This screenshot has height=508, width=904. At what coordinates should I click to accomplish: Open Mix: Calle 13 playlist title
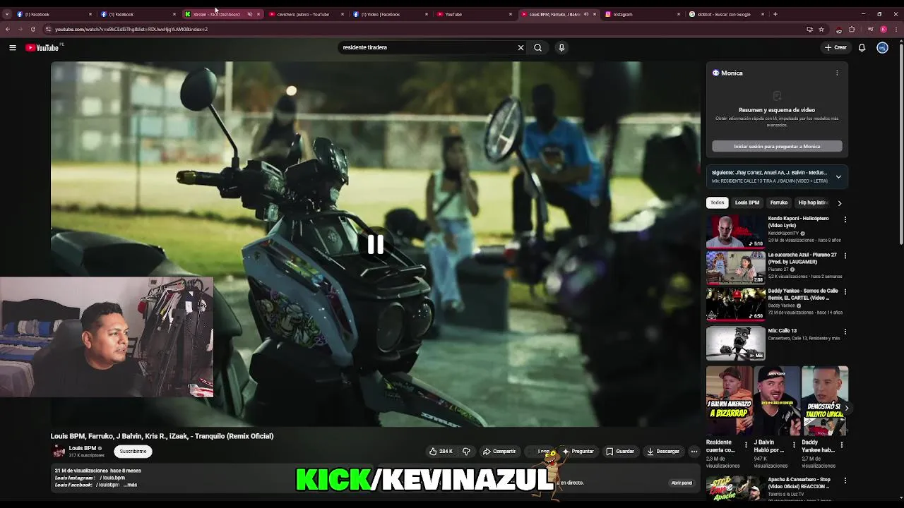(782, 331)
